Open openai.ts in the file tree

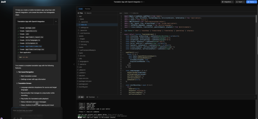pyautogui.click(x=97, y=64)
